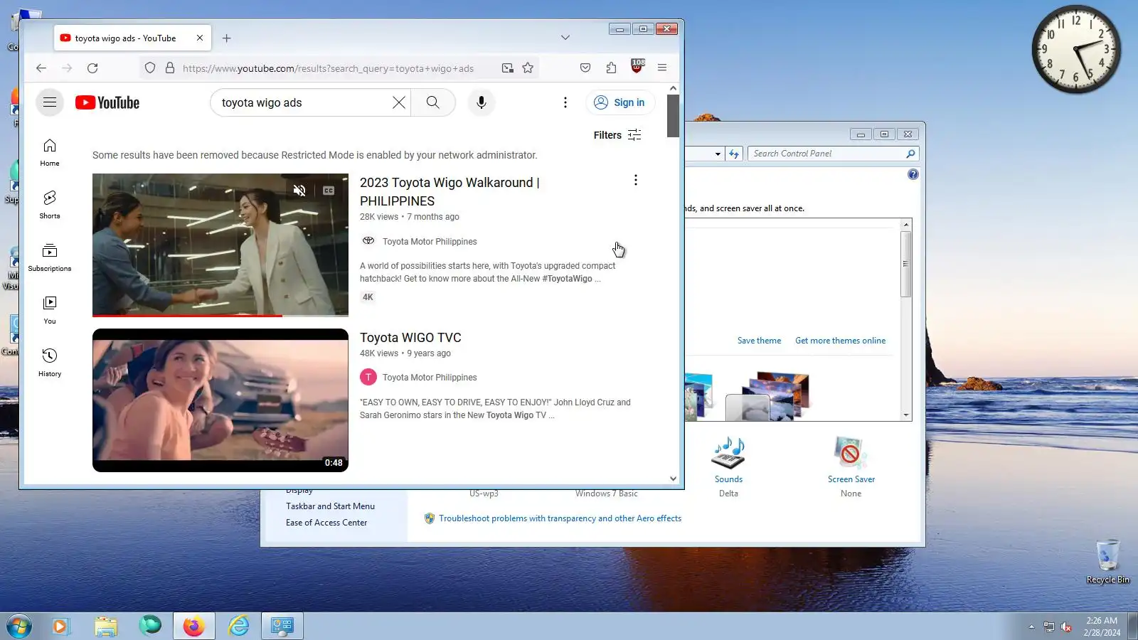This screenshot has width=1138, height=640.
Task: Open the YouTube search Filters panel
Action: click(x=617, y=135)
